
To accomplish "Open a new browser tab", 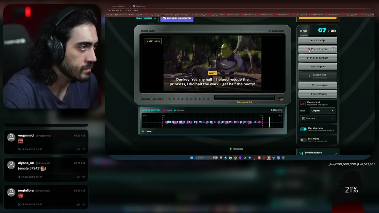I will 160,6.
